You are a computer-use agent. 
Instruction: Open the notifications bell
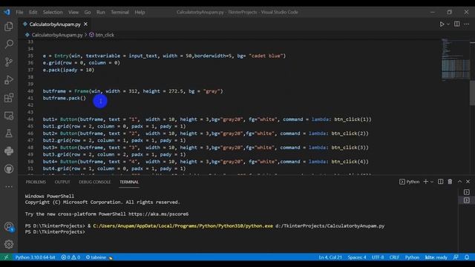[467, 257]
